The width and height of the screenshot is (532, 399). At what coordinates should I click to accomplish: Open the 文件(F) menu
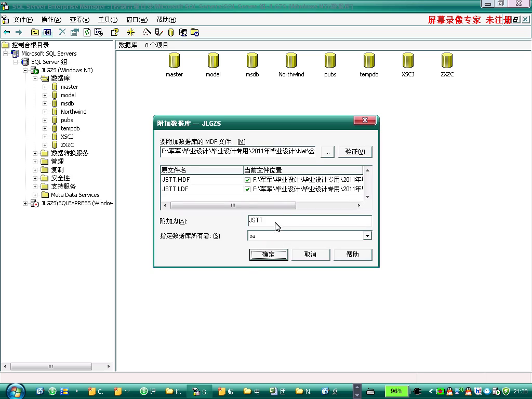[23, 20]
